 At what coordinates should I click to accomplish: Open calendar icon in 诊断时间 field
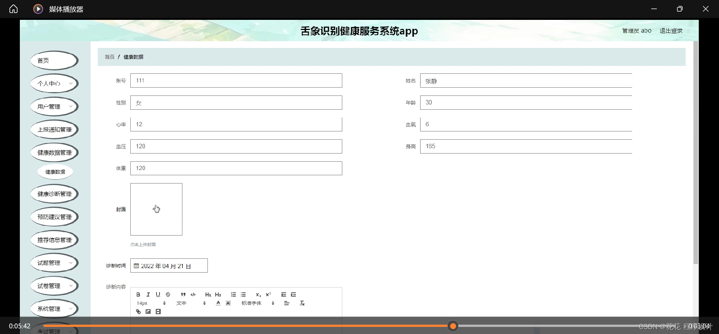[136, 266]
